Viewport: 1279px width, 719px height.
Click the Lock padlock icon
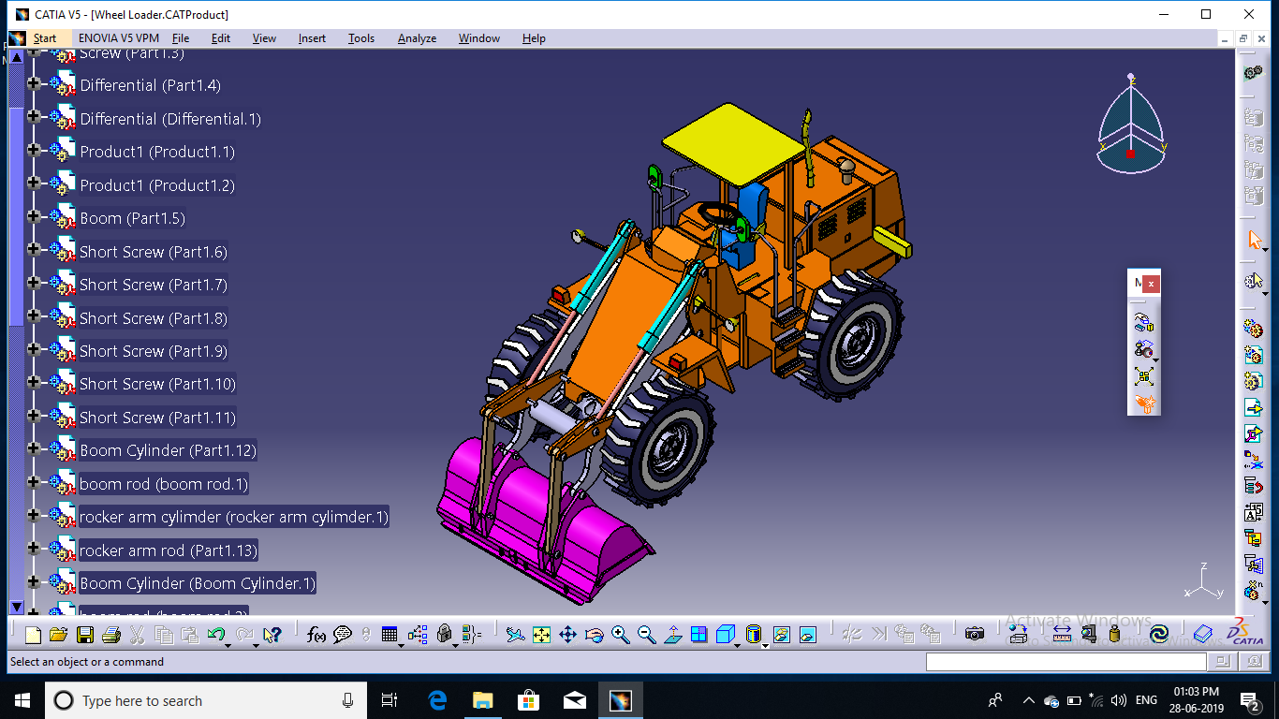445,635
